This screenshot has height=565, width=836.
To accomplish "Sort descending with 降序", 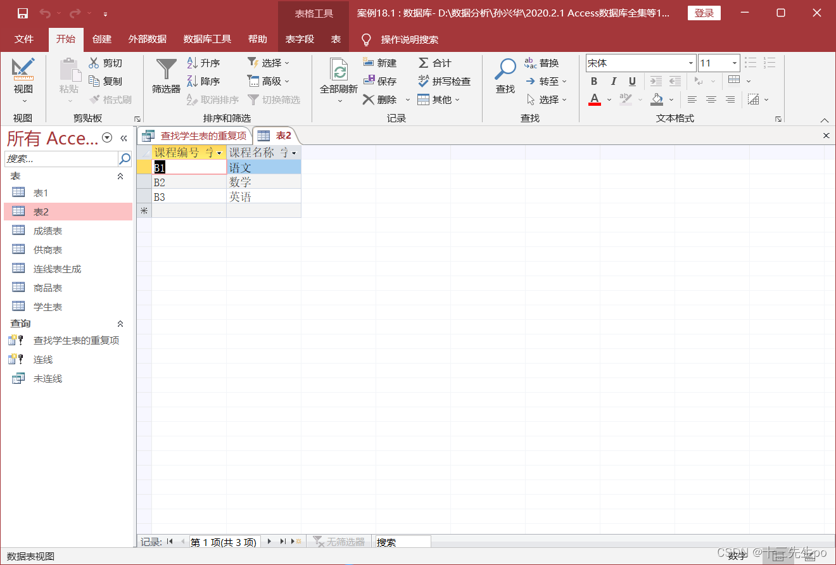I will (x=203, y=81).
